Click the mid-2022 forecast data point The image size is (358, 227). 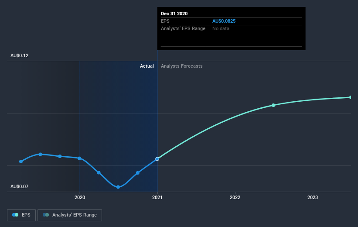pyautogui.click(x=273, y=105)
